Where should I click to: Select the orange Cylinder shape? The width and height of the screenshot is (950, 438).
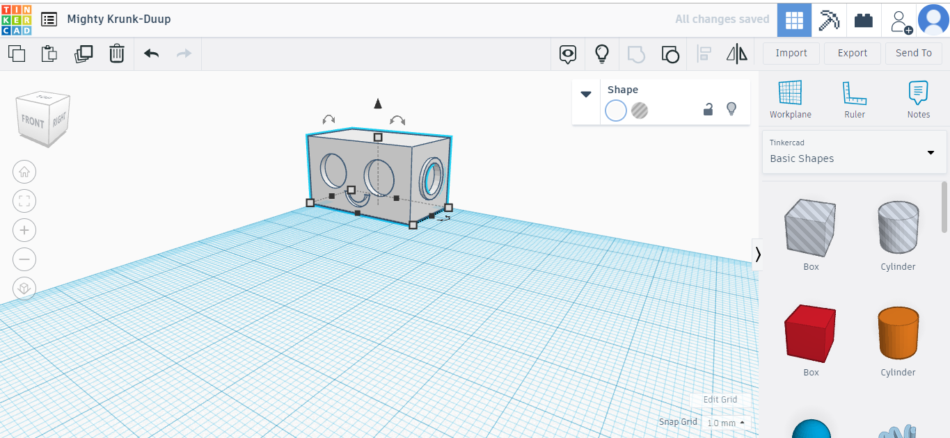pyautogui.click(x=898, y=332)
